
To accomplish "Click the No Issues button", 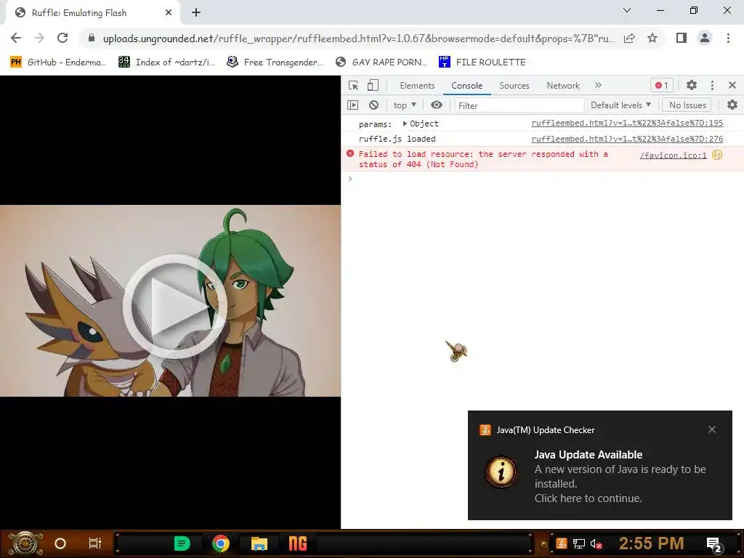I will click(687, 105).
